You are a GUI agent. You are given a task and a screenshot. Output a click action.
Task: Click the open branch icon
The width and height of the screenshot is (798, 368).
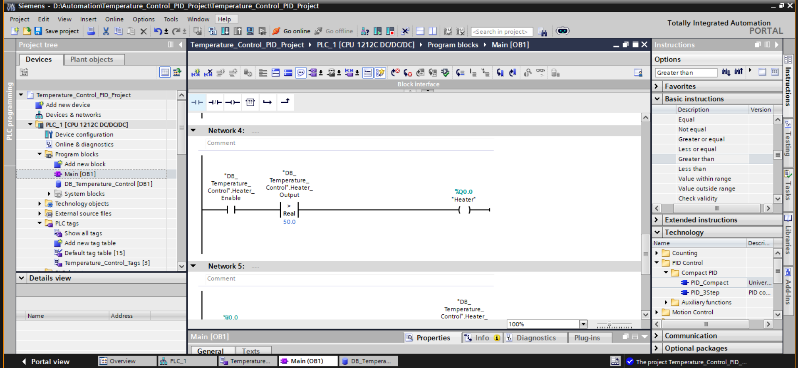[268, 102]
